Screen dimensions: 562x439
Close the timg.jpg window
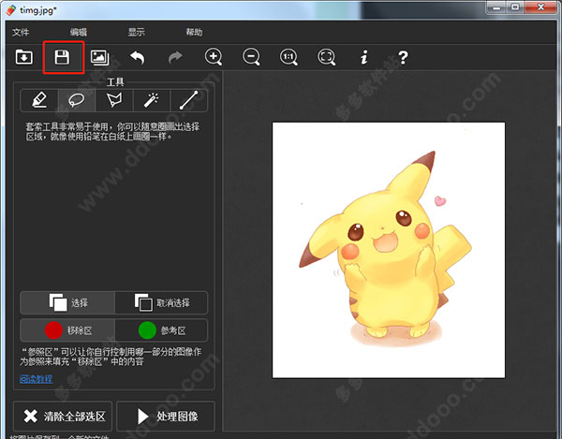pos(541,7)
